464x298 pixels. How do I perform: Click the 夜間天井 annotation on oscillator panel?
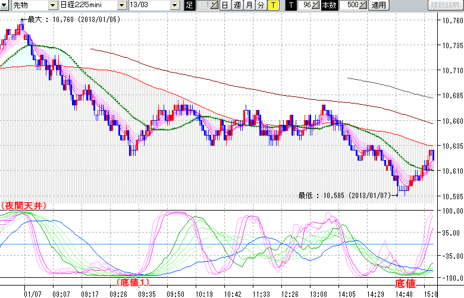click(23, 205)
